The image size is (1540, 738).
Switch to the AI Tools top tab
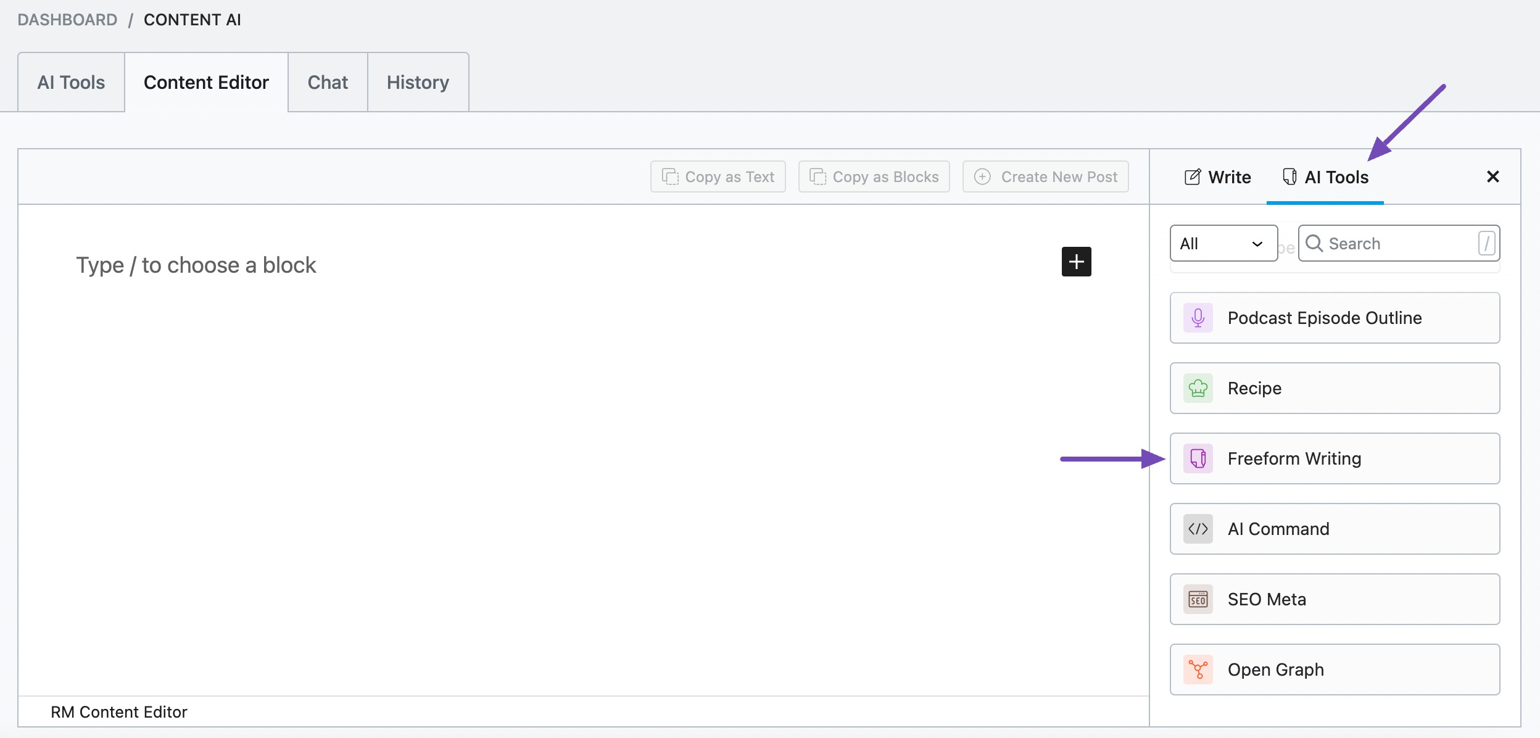pyautogui.click(x=71, y=82)
